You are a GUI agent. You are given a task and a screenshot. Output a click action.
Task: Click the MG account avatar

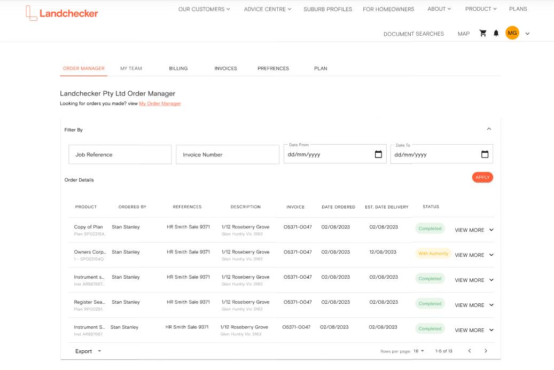pyautogui.click(x=512, y=33)
